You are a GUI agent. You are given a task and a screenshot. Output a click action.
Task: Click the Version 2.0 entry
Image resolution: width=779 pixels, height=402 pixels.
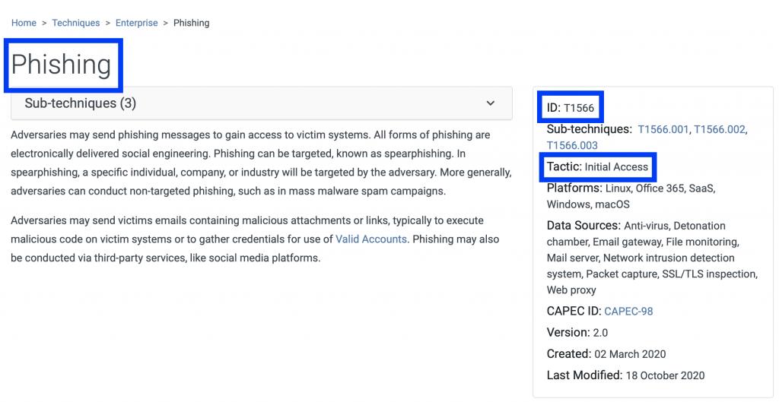(577, 333)
